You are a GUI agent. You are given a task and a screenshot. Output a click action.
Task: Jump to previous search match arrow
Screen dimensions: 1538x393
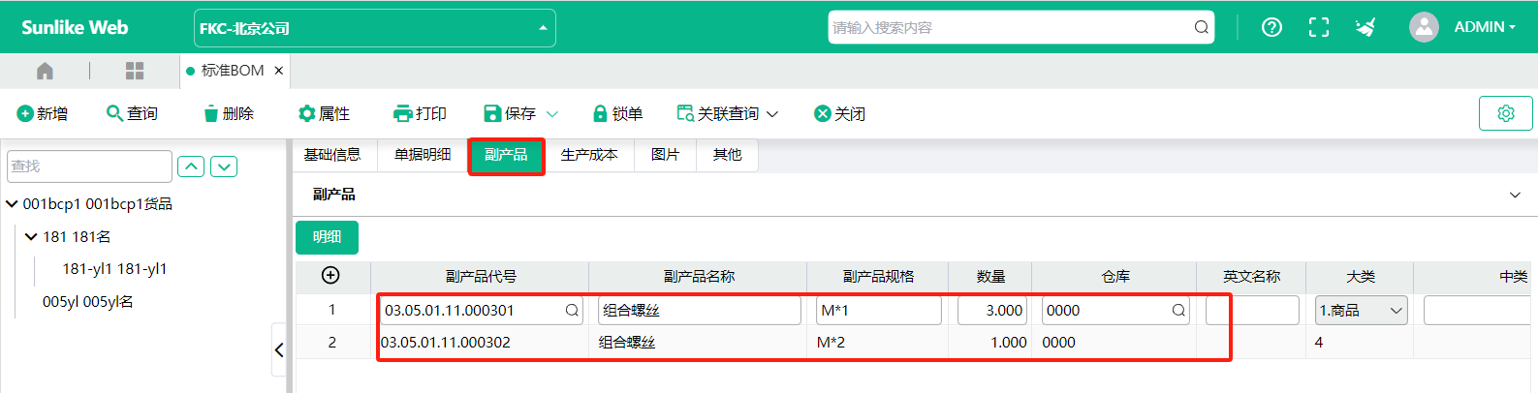(x=191, y=166)
